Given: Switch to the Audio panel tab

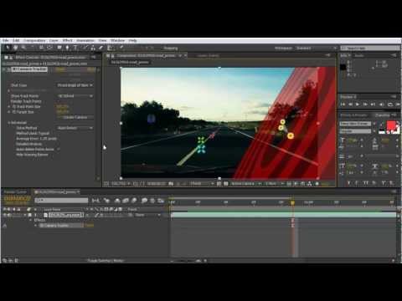Looking at the screenshot, I should 359,56.
